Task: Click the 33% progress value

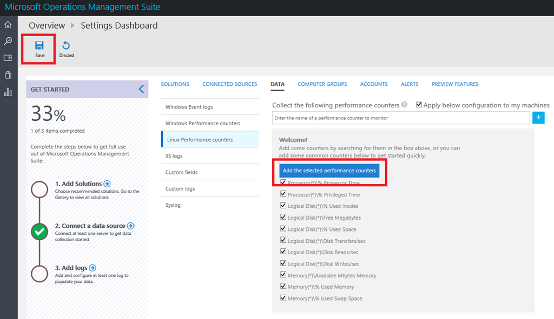Action: [x=48, y=114]
